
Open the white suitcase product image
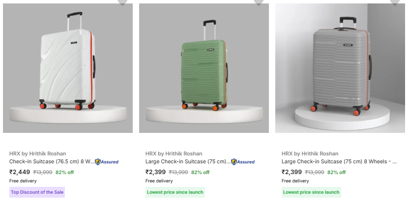68,68
